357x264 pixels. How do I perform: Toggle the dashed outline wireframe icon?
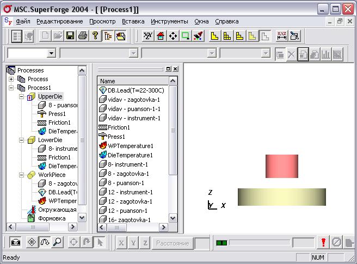click(x=265, y=36)
